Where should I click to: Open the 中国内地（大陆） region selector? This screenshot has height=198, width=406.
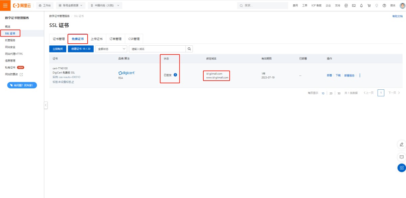pyautogui.click(x=105, y=5)
